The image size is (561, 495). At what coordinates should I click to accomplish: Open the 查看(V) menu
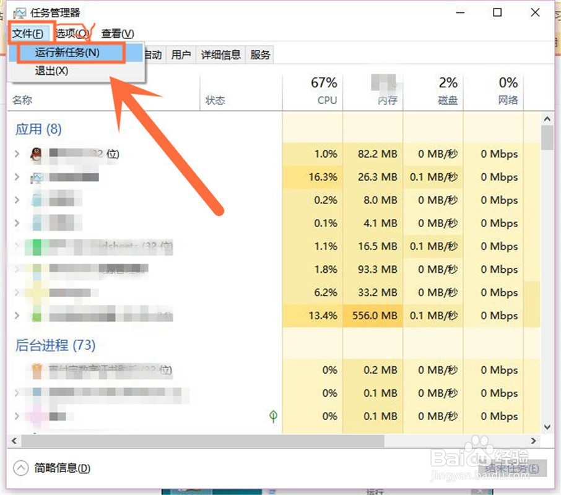tap(116, 33)
